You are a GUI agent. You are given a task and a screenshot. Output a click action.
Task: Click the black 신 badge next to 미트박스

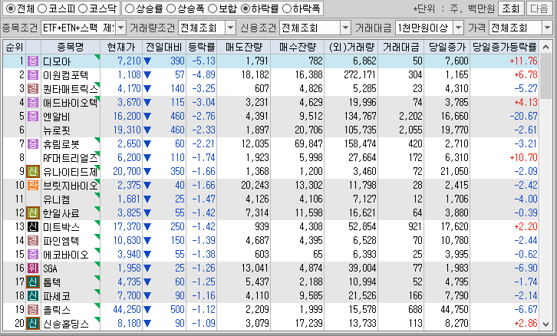tap(33, 226)
